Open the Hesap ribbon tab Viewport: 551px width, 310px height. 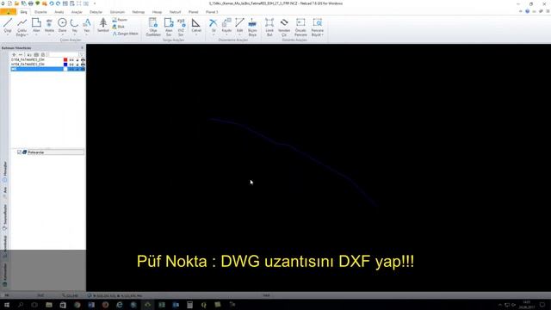(x=157, y=12)
